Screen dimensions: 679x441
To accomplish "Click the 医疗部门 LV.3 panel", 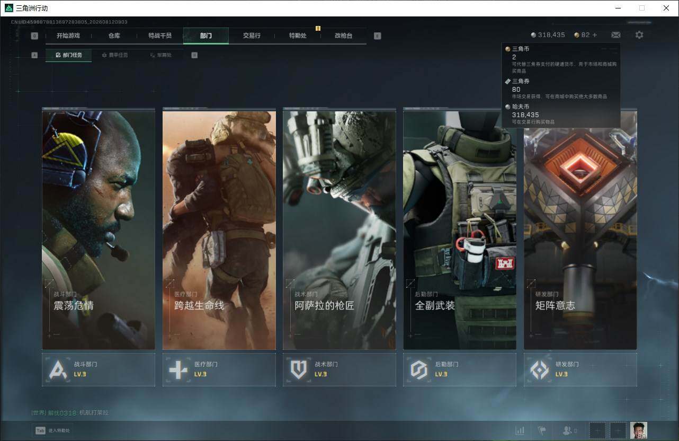I will point(219,369).
